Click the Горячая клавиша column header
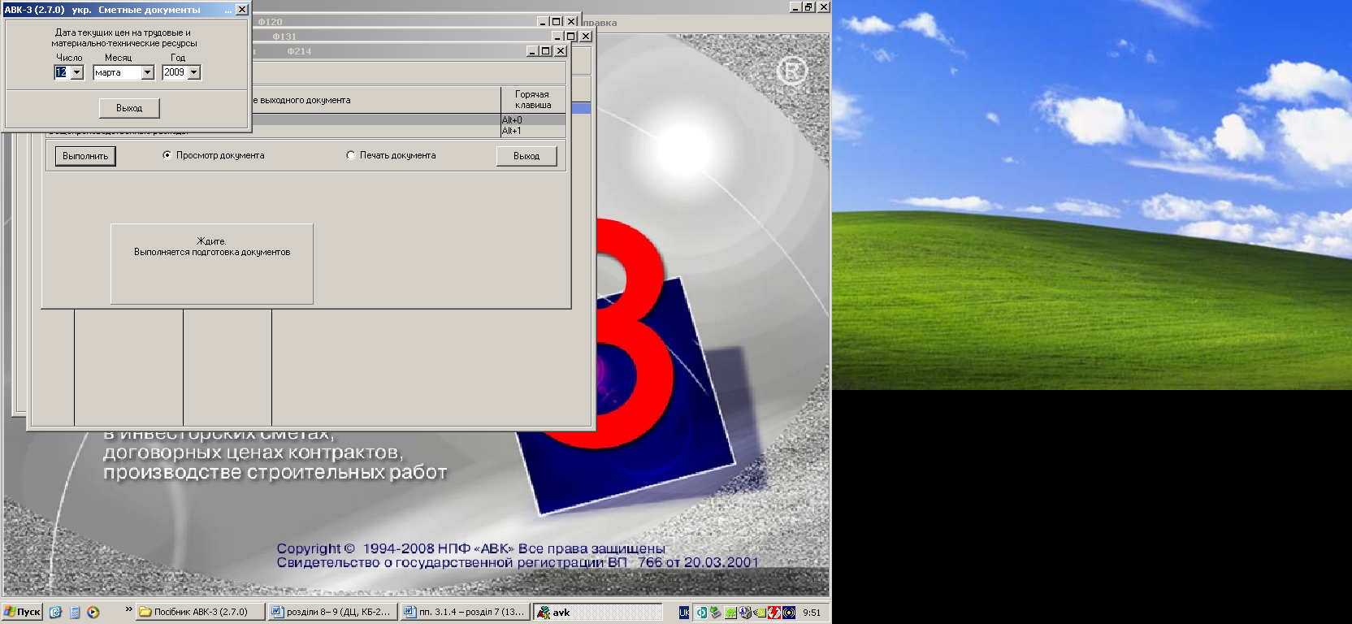Screen dimensions: 1352x624 (533, 100)
